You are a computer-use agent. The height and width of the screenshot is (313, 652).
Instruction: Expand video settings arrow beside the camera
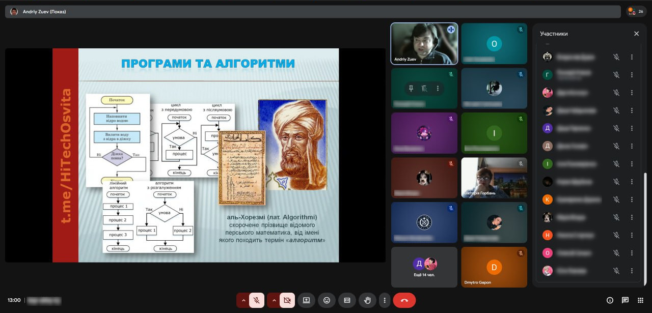tap(274, 300)
